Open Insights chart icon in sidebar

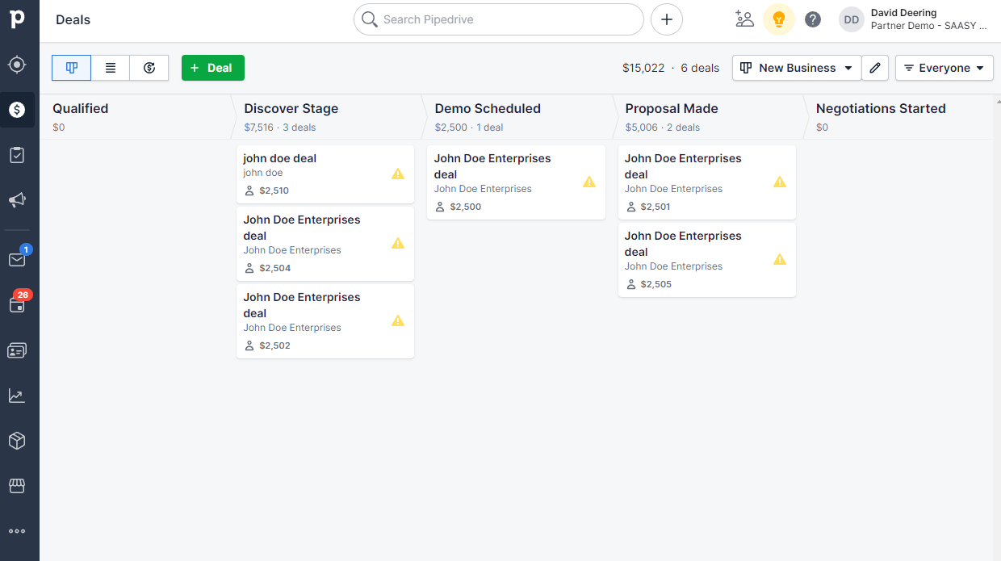tap(17, 396)
